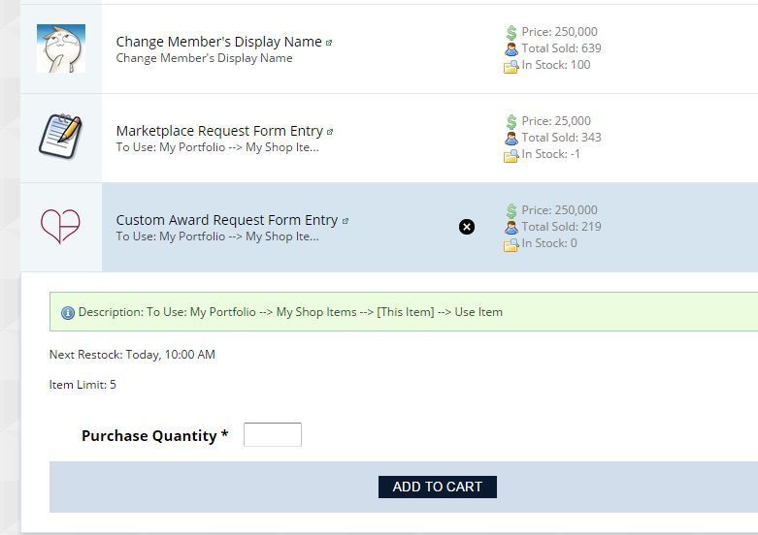Open the Change Member's Display Name item title
The height and width of the screenshot is (535, 758).
click(218, 42)
